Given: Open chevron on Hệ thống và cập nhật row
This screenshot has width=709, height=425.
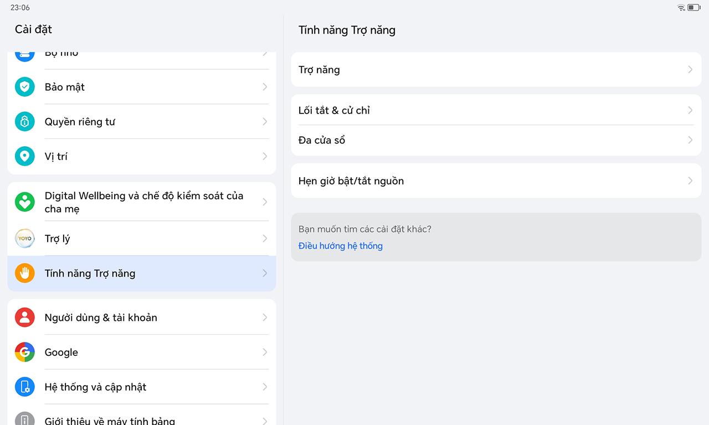Looking at the screenshot, I should tap(265, 387).
